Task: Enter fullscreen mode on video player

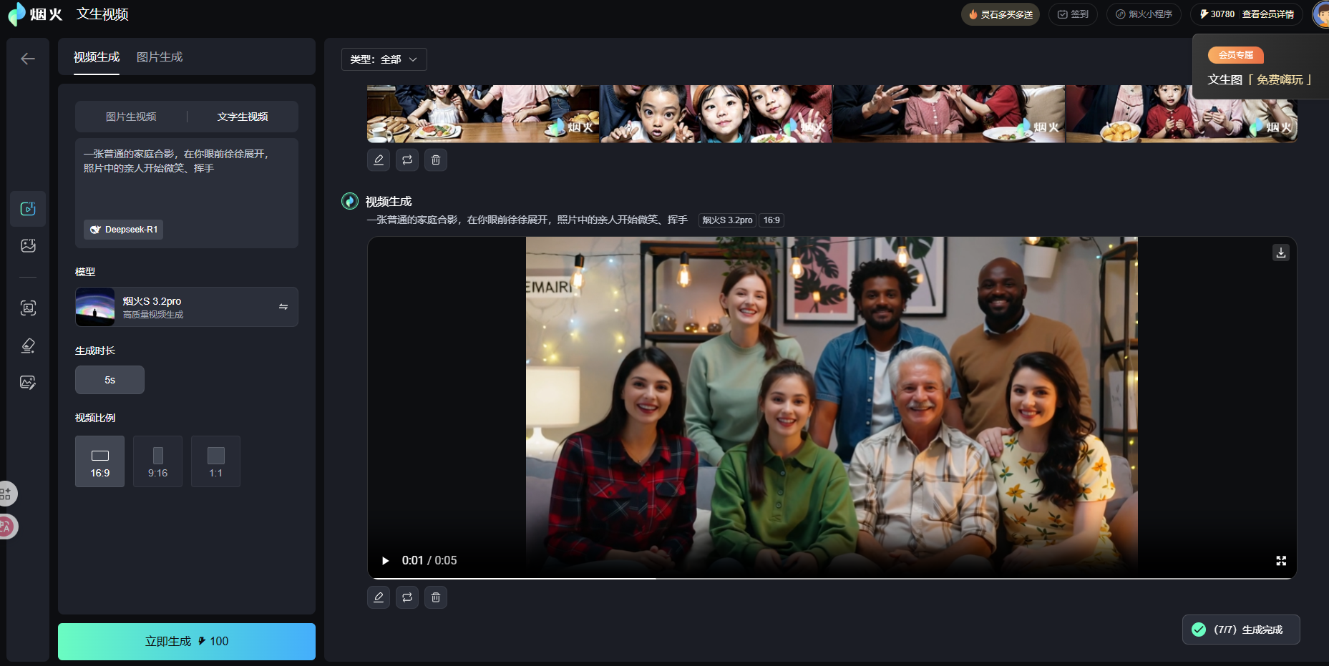Action: [x=1280, y=561]
